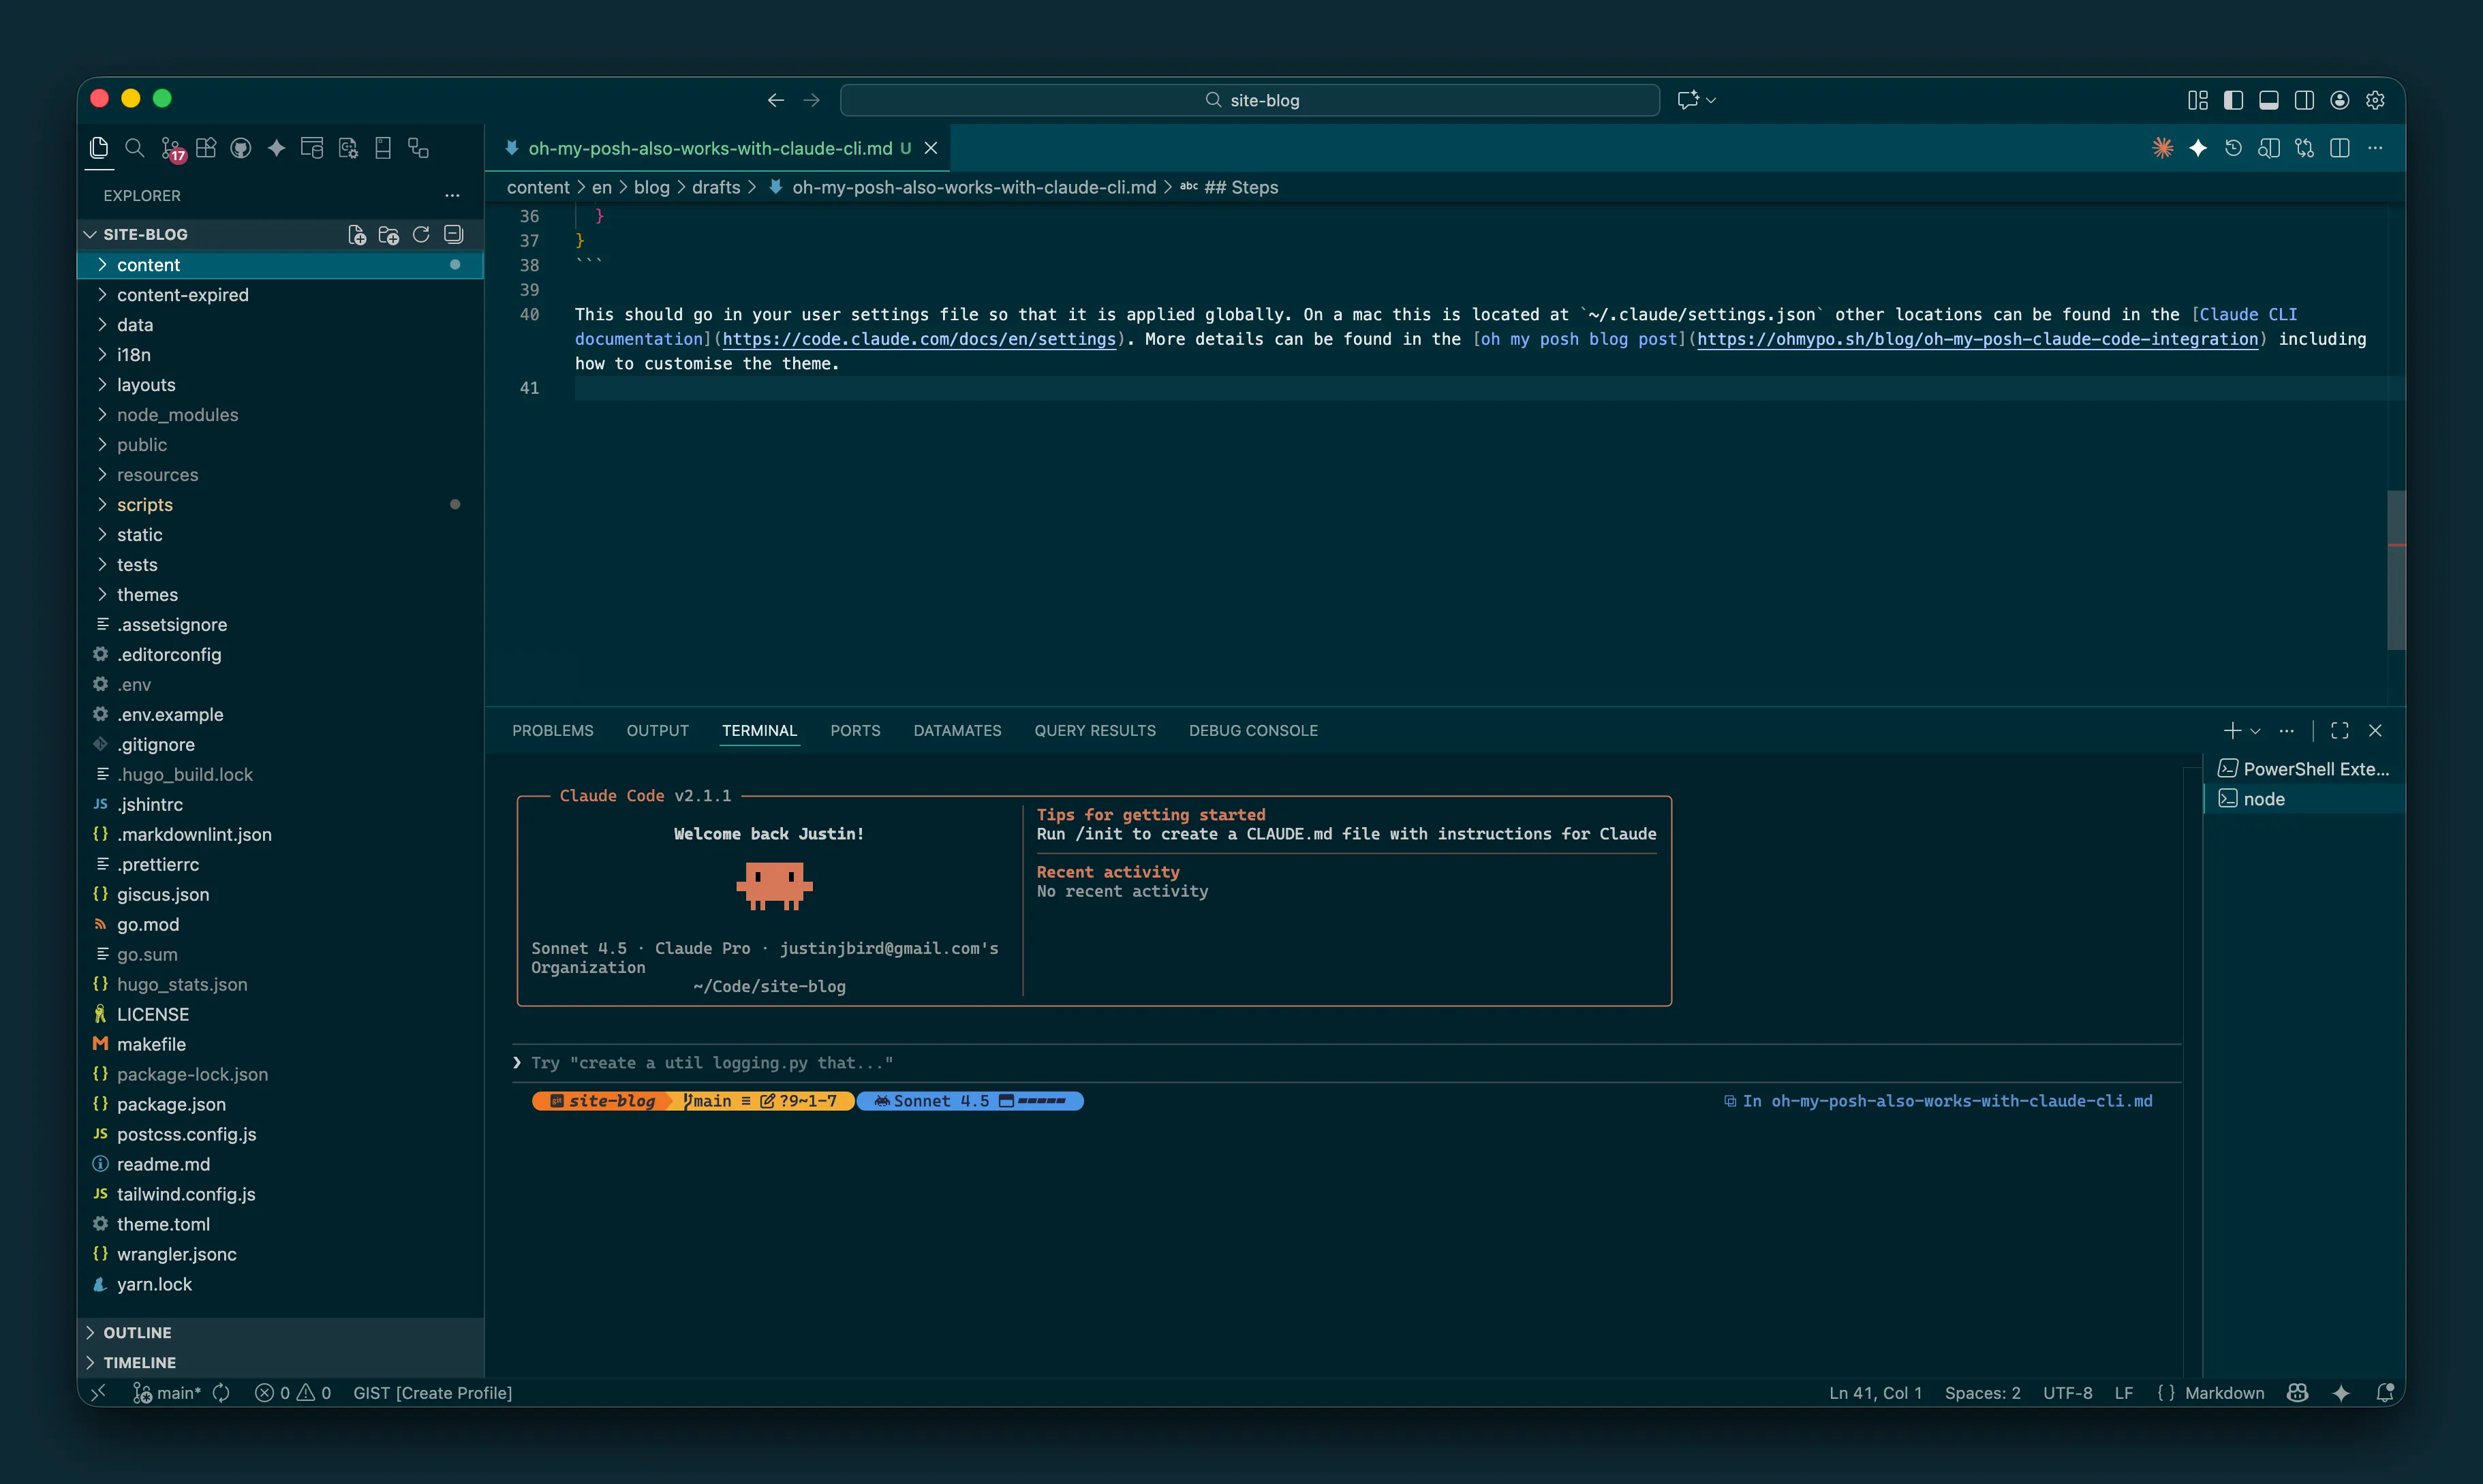Switch to the QUERY RESULTS panel tab
The height and width of the screenshot is (1484, 2483).
[1095, 731]
